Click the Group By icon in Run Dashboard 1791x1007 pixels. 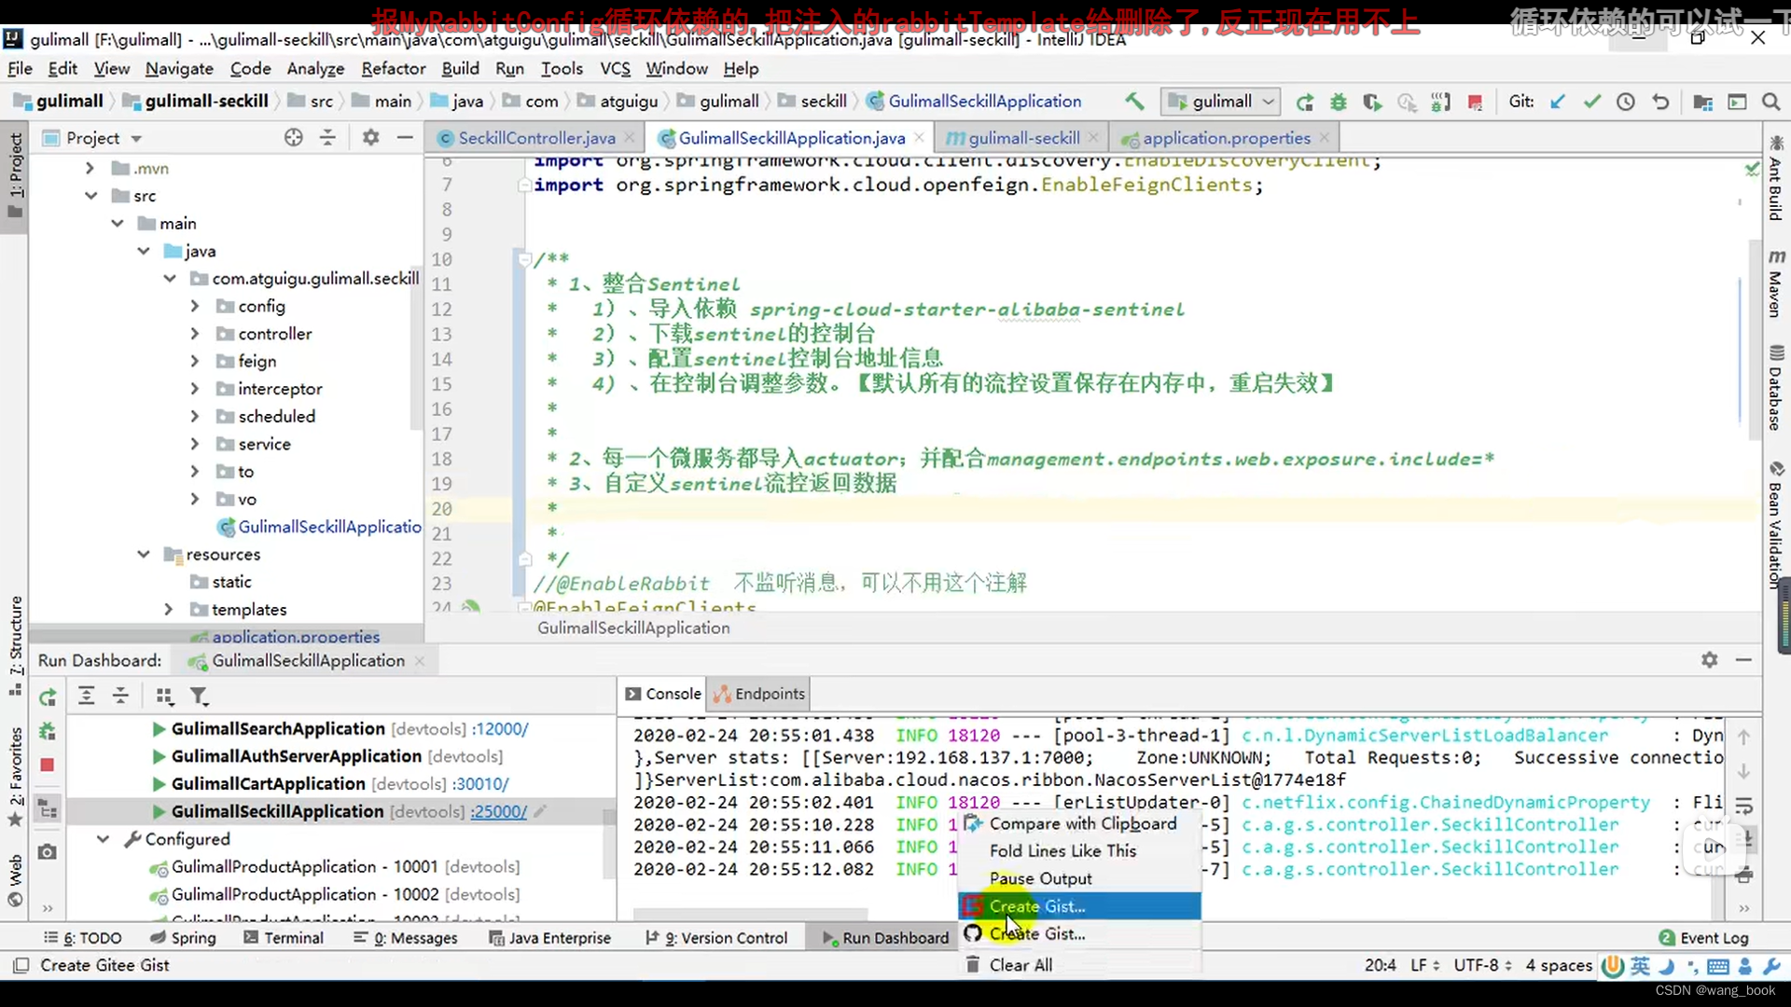[165, 696]
